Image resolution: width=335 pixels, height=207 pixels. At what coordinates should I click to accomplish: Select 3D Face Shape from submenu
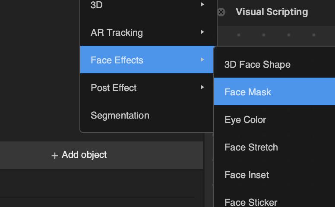(x=257, y=65)
